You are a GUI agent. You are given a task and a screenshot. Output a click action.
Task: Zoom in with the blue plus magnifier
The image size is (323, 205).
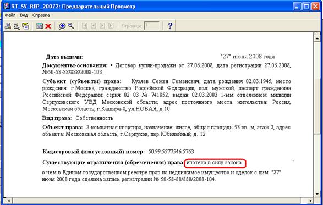62,26
